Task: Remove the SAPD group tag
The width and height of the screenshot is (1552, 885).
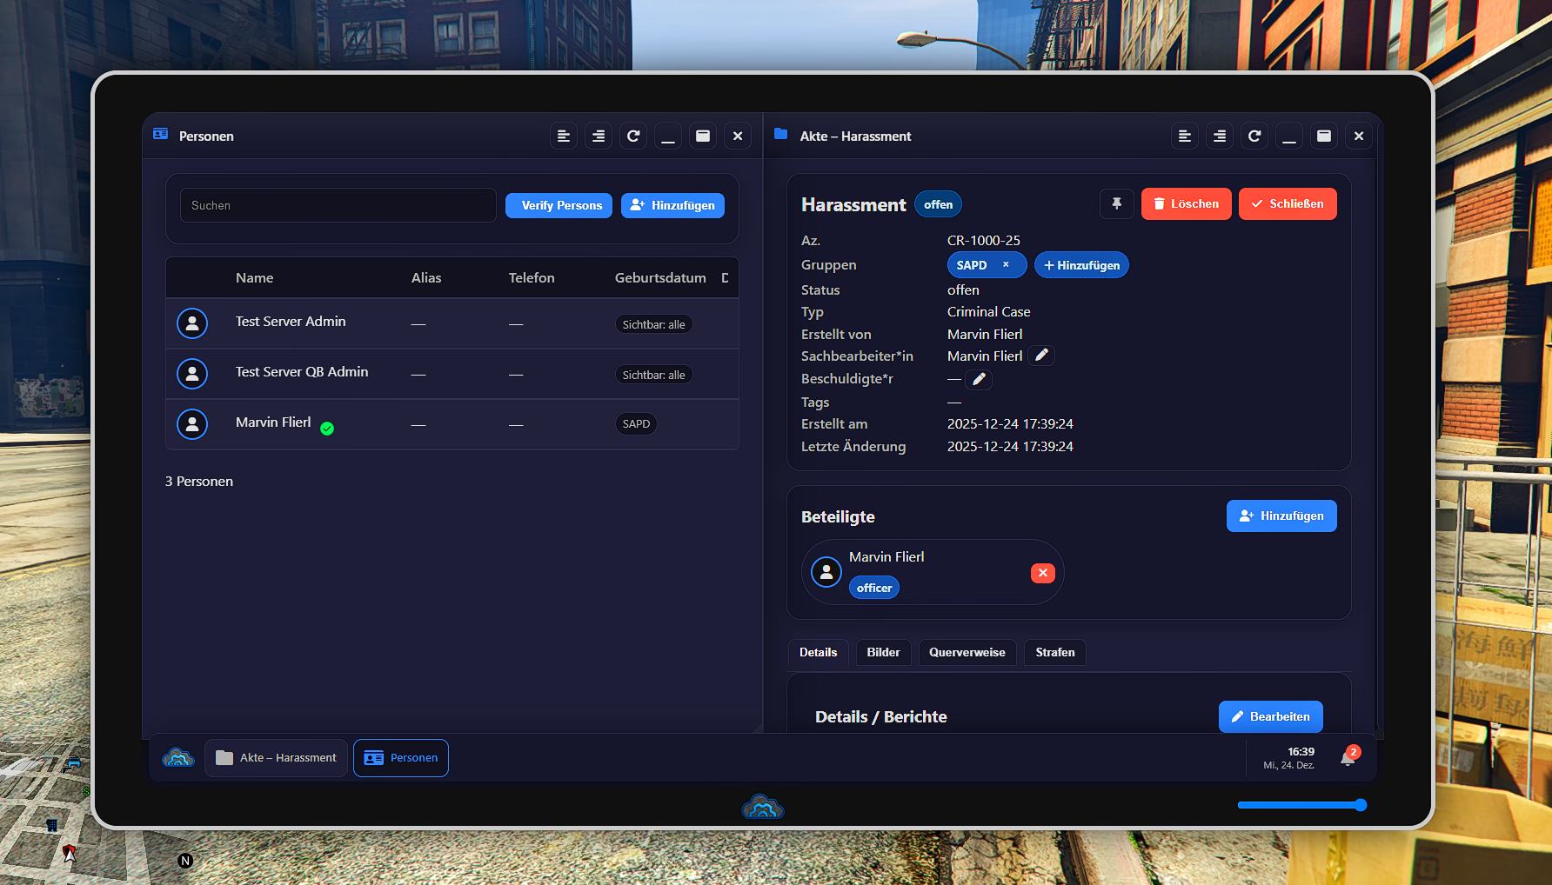Action: [1006, 265]
